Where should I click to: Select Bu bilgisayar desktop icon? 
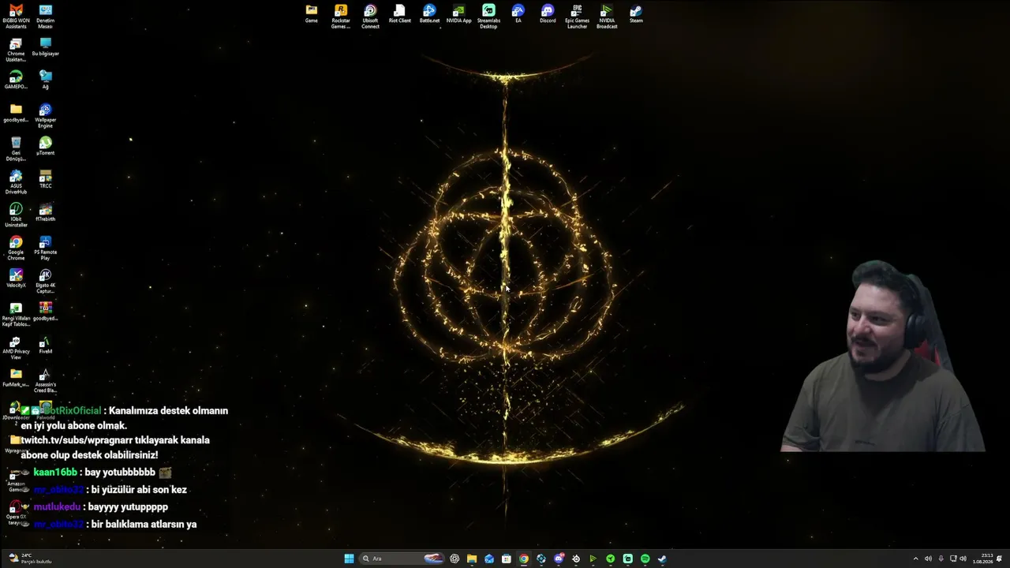click(46, 47)
